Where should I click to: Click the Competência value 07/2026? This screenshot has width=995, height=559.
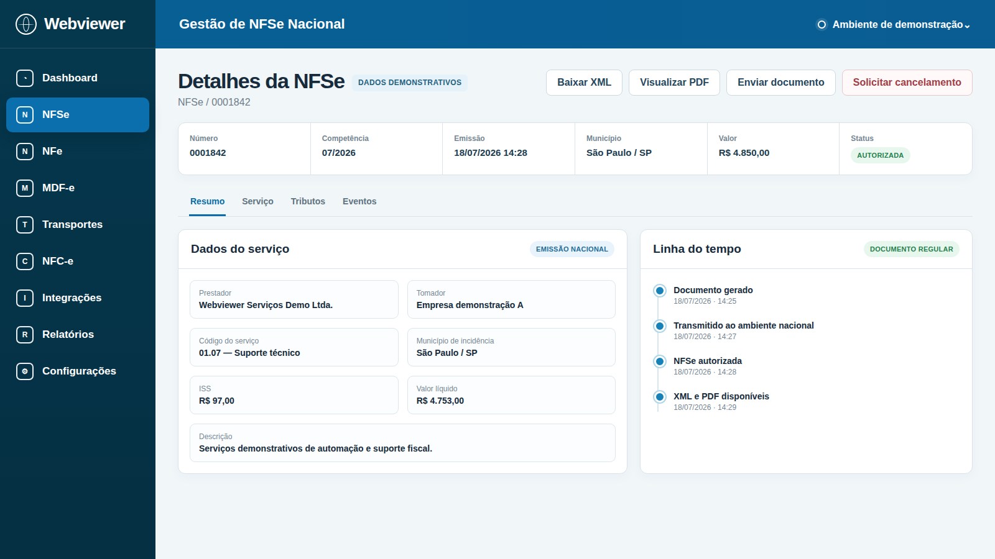(339, 153)
